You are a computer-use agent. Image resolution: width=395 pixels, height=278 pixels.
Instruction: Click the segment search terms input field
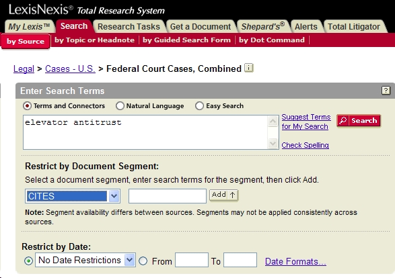click(x=168, y=196)
